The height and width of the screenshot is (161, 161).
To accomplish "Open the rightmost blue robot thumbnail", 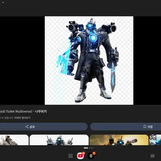I will tap(155, 140).
